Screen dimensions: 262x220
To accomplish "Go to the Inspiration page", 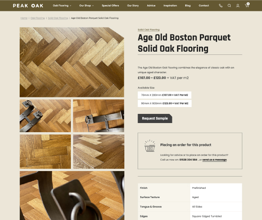I will 170,5.
